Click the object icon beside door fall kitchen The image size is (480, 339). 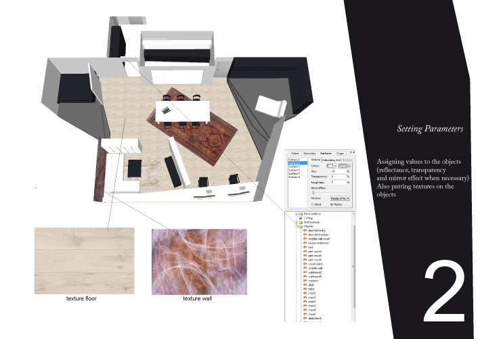(x=305, y=235)
